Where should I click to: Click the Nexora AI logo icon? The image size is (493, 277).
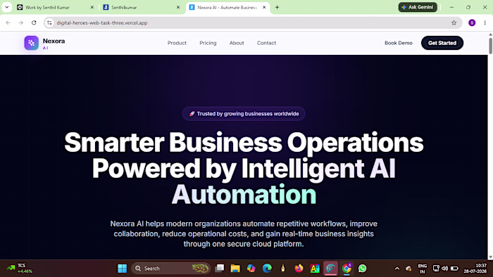[x=32, y=43]
